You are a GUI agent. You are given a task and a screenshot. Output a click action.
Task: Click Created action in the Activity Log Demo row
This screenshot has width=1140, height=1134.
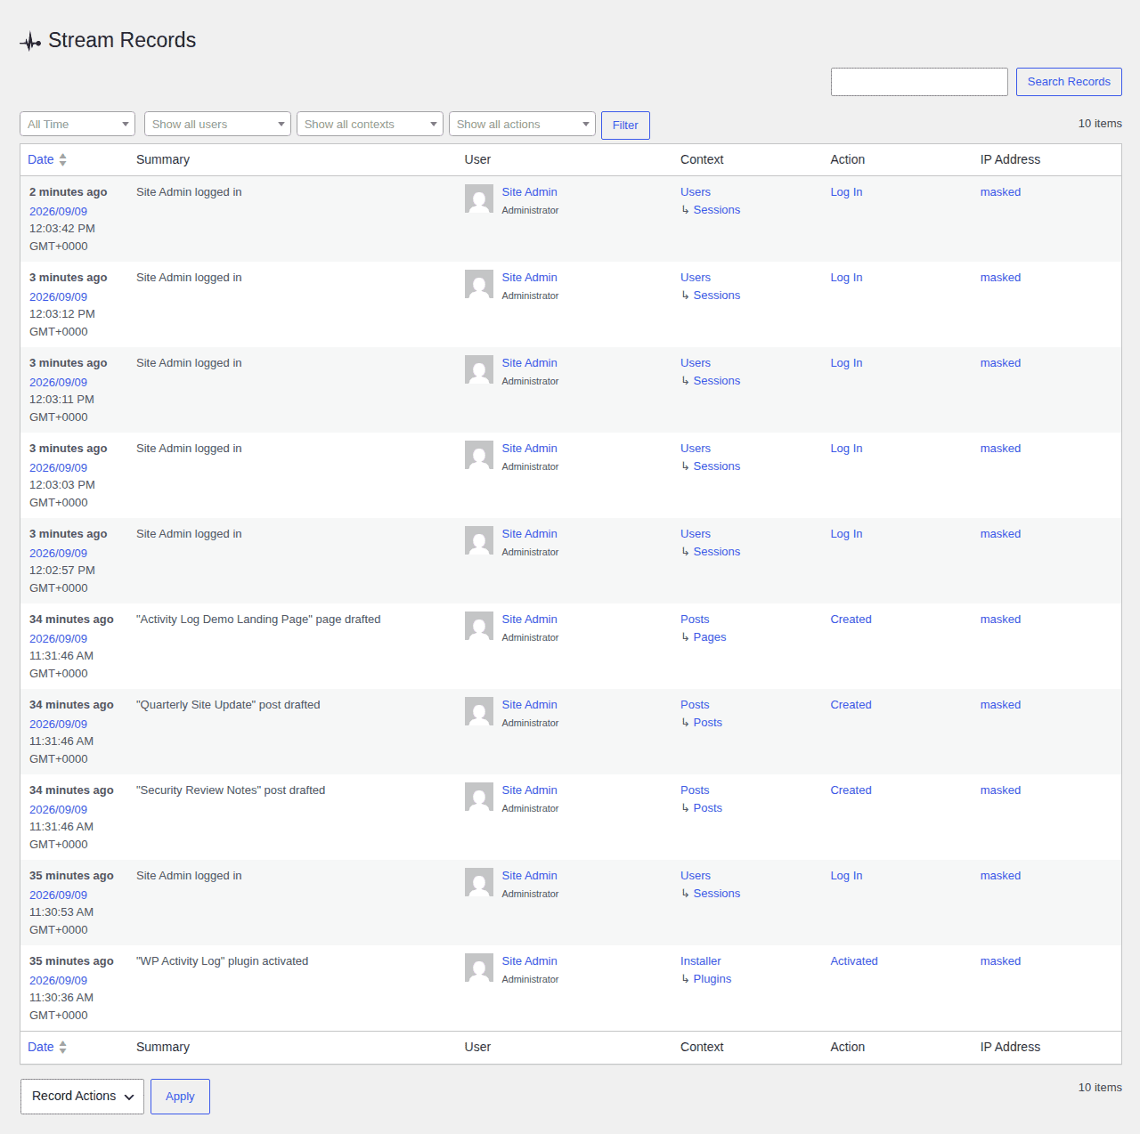pyautogui.click(x=851, y=620)
